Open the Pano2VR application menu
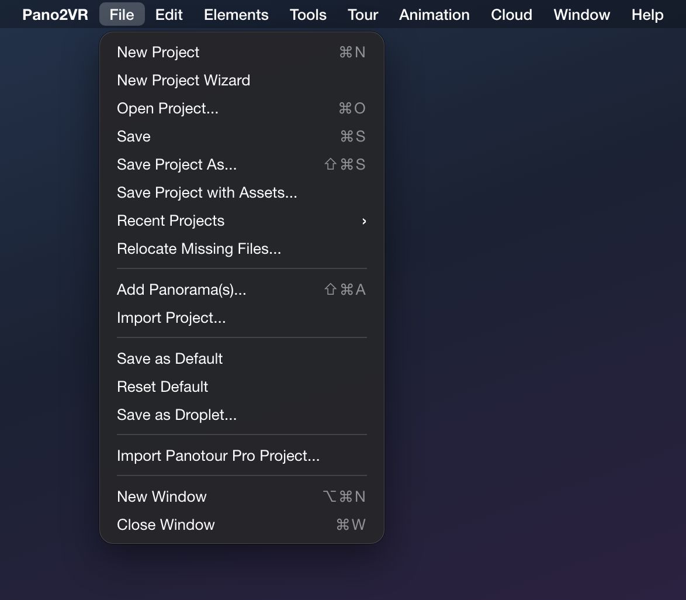This screenshot has width=686, height=600. 55,15
